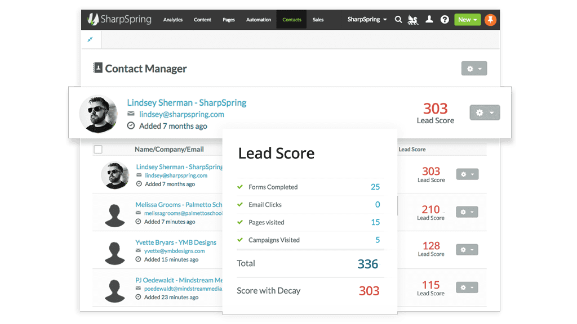577x324 pixels.
Task: Click yvette@ymbdesigns.com email link
Action: pyautogui.click(x=175, y=251)
